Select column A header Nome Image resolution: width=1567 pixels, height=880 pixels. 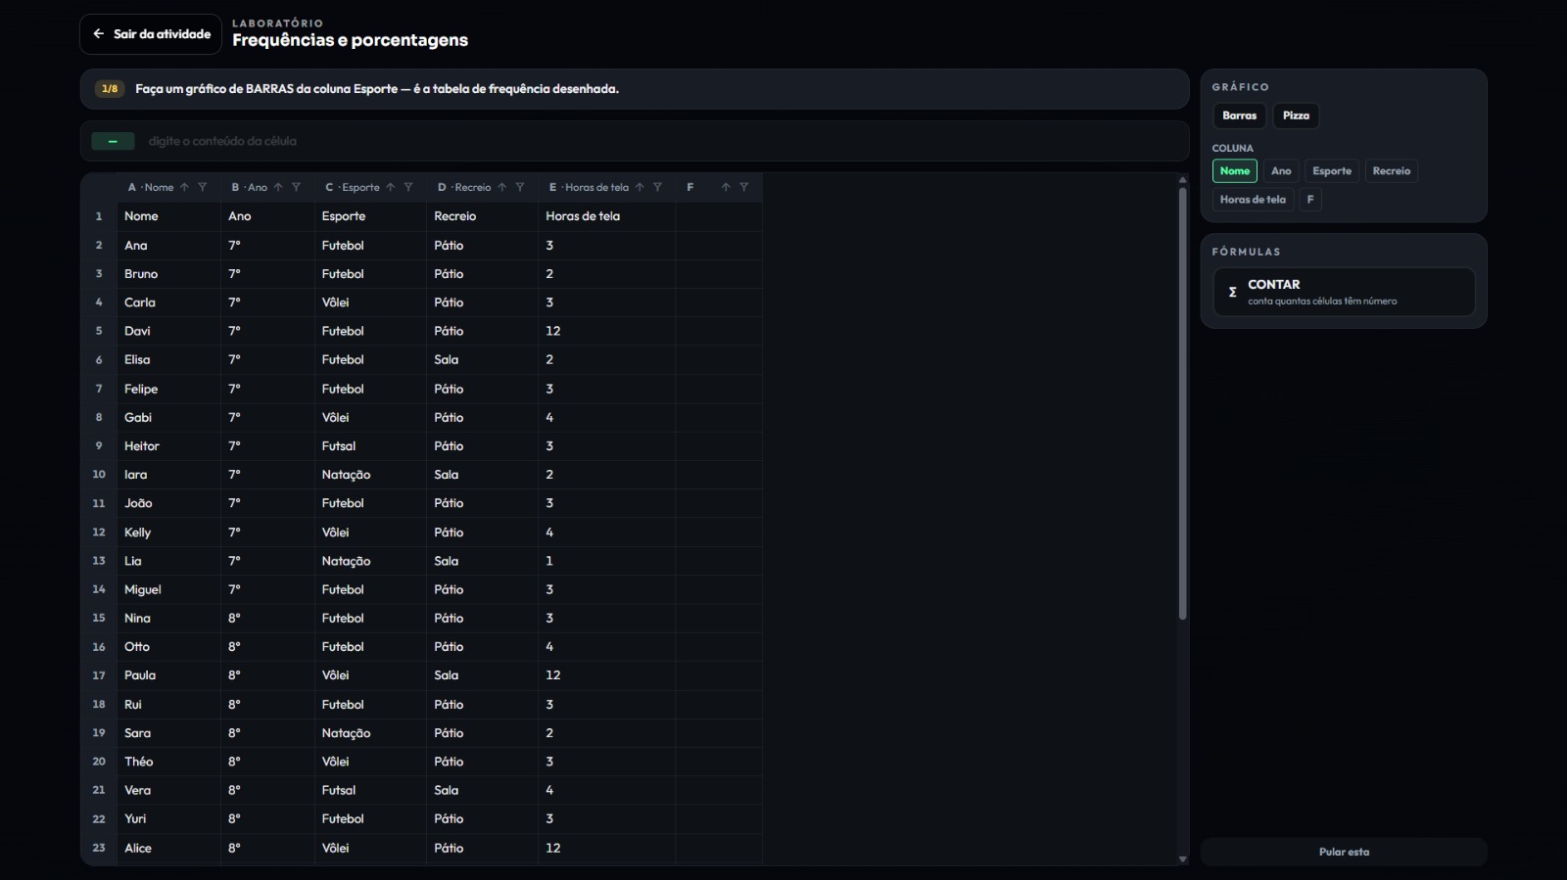click(151, 187)
